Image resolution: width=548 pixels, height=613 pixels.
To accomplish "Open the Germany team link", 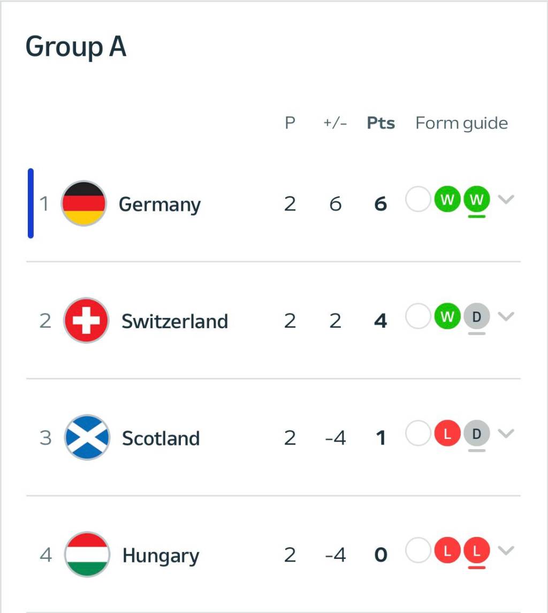I will point(159,205).
